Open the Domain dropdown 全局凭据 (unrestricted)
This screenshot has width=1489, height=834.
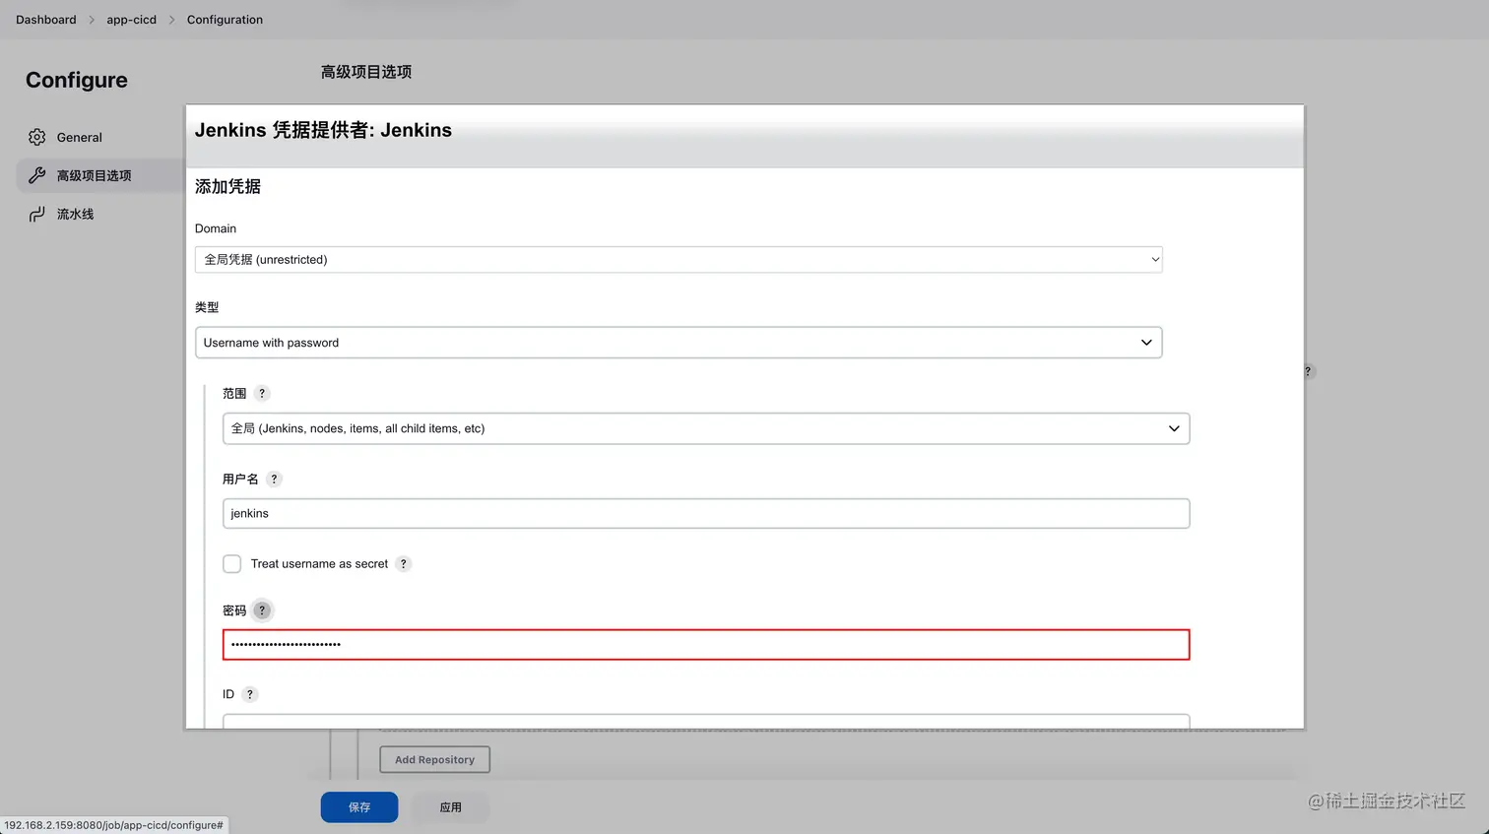679,259
